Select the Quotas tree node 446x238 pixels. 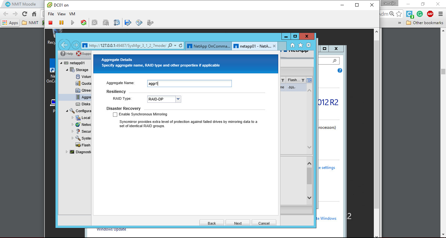83,83
